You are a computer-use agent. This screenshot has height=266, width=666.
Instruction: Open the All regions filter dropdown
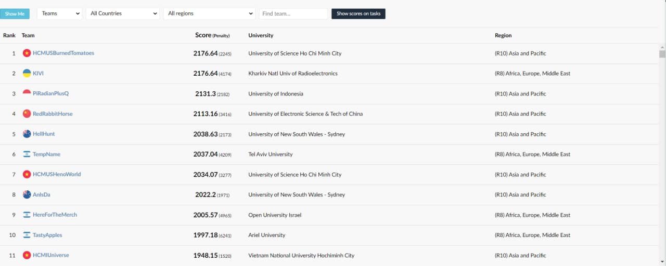pyautogui.click(x=209, y=13)
